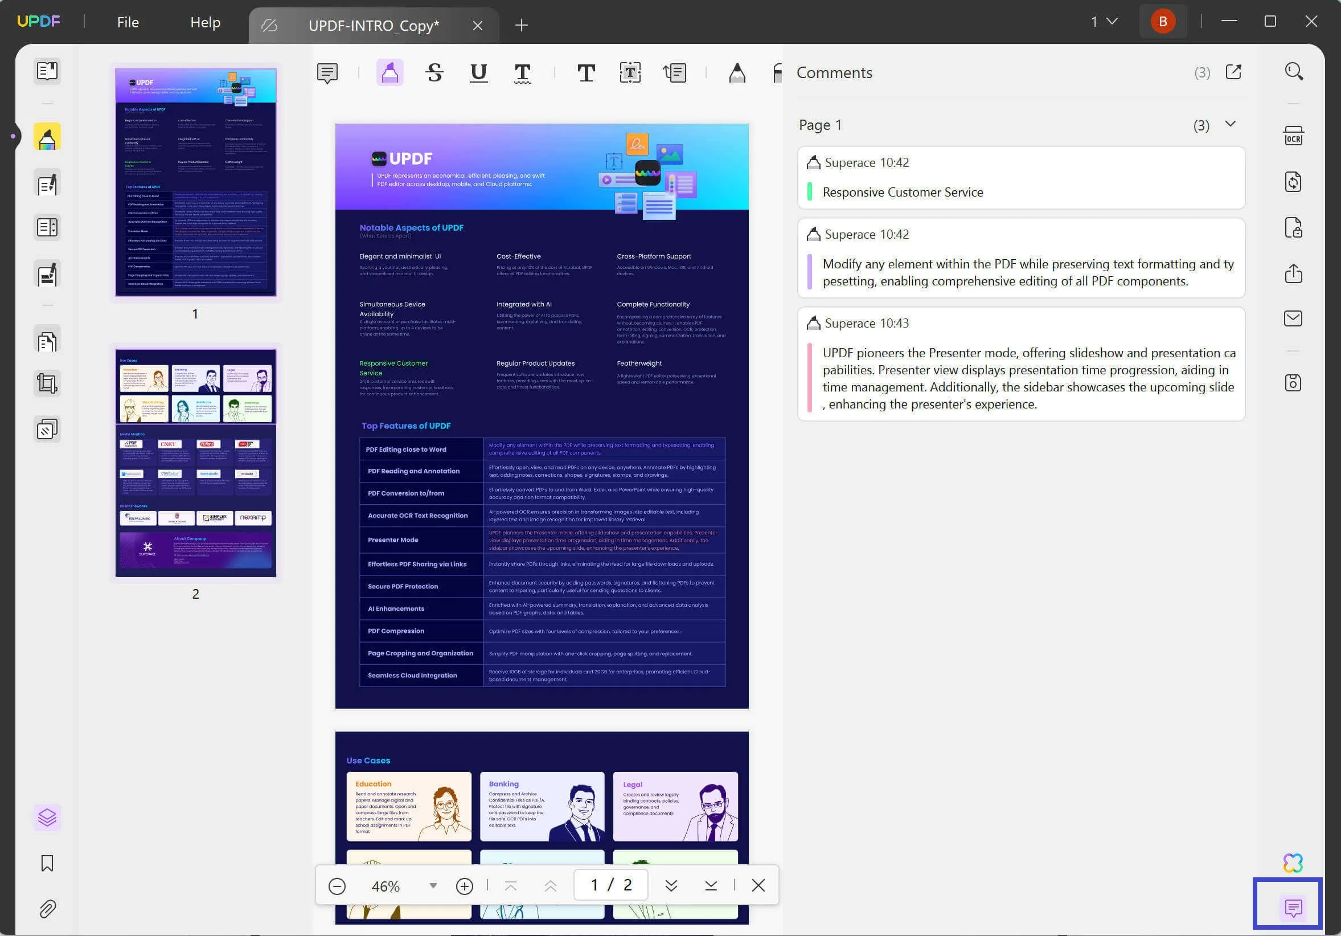1341x936 pixels.
Task: Select the Underline tool
Action: (x=478, y=73)
